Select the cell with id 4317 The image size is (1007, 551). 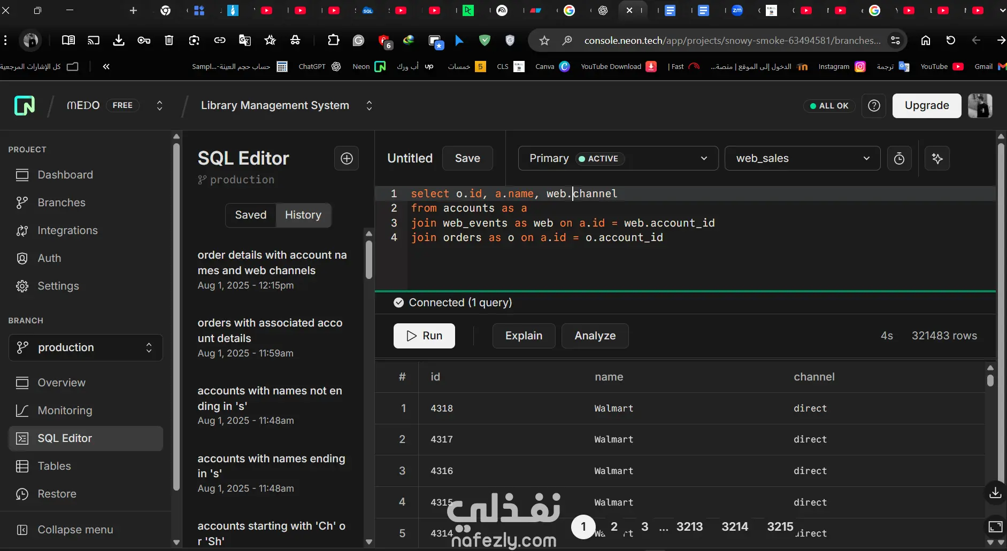coord(442,439)
